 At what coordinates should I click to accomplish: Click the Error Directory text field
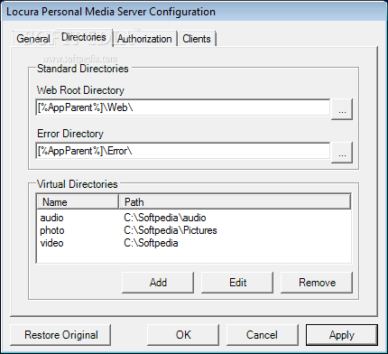click(x=183, y=151)
